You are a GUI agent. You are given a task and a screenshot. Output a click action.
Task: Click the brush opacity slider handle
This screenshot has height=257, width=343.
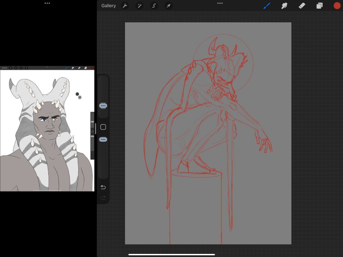[x=103, y=139]
